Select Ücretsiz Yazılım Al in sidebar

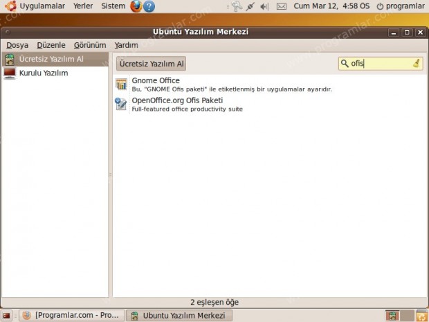click(x=55, y=59)
